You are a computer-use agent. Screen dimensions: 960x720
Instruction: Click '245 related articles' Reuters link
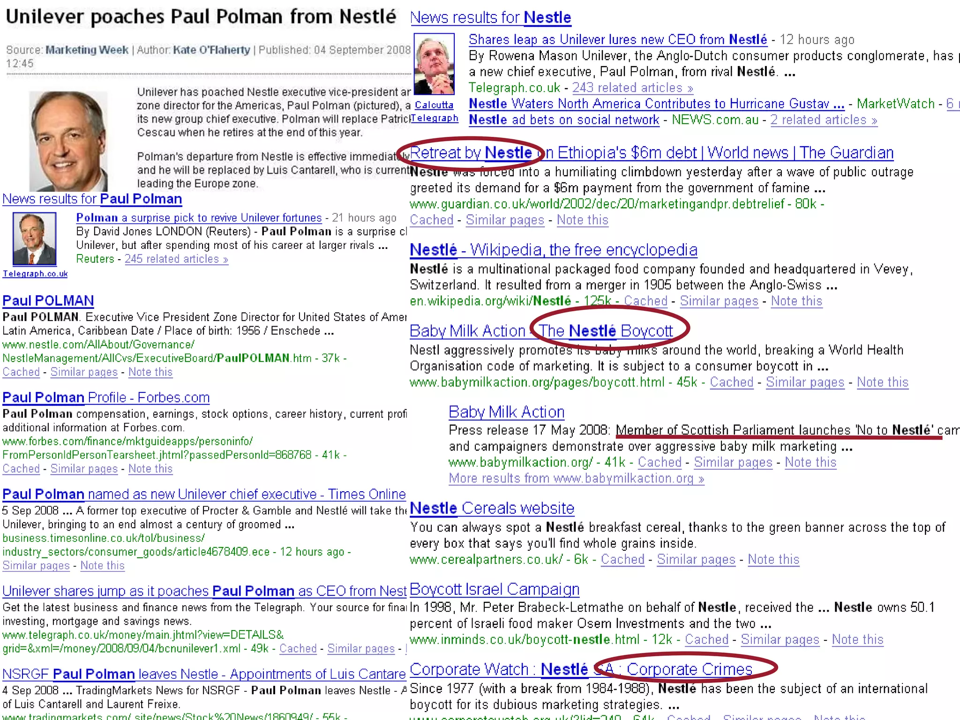click(176, 259)
